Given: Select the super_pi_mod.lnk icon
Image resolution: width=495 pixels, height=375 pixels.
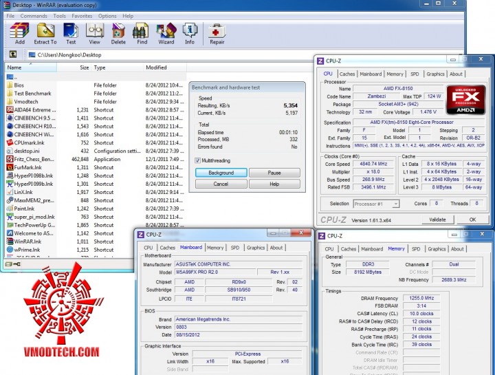Looking at the screenshot, I should pos(10,217).
